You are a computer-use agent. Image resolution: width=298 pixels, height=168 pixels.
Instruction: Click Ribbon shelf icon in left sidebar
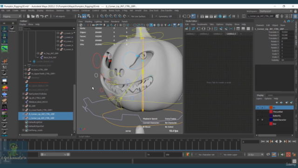[5, 88]
